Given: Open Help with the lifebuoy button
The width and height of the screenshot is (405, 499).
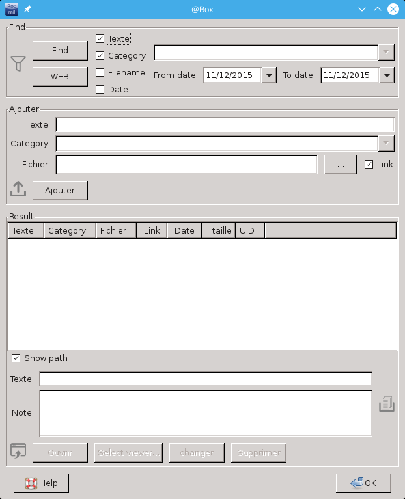Looking at the screenshot, I should 41,483.
